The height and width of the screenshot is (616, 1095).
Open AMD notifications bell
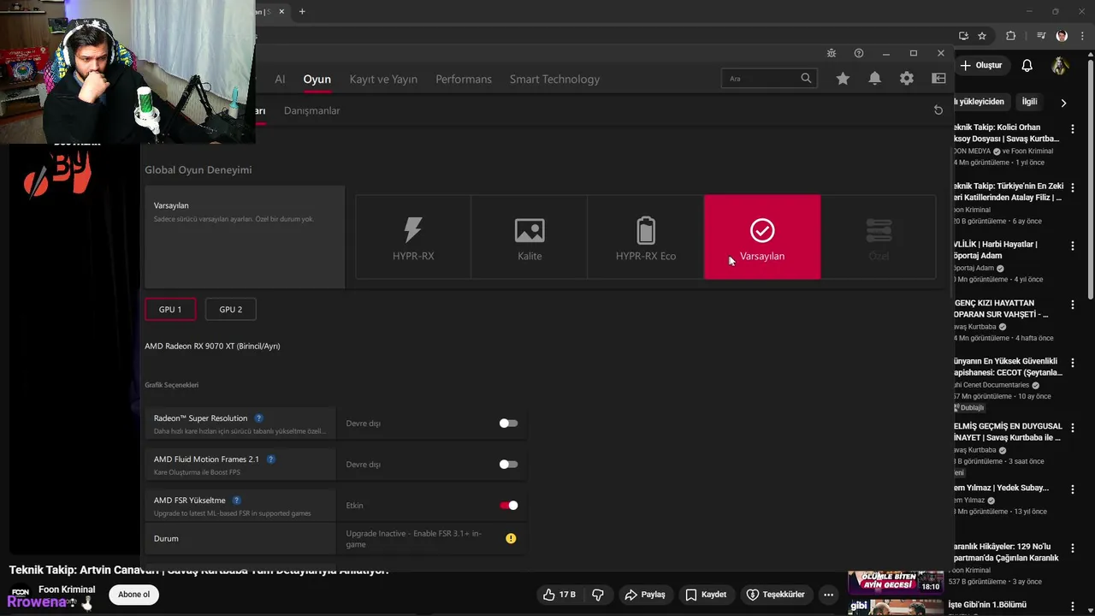pyautogui.click(x=874, y=79)
